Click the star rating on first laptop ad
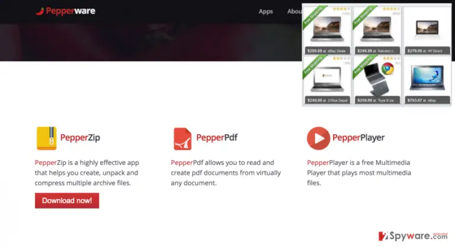This screenshot has width=455, height=247. click(x=341, y=9)
